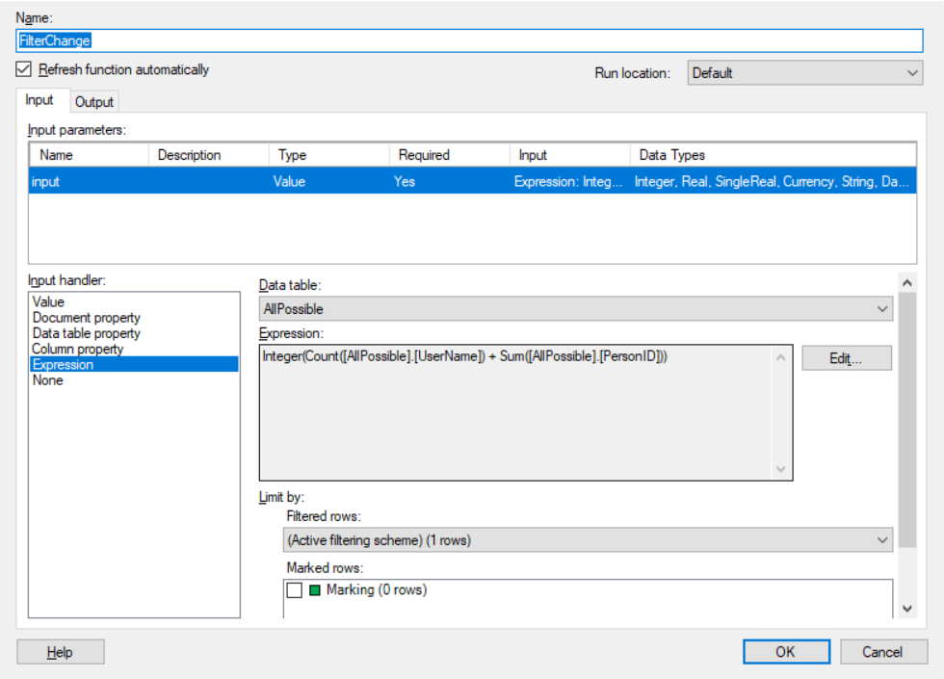944x679 pixels.
Task: Switch to the Output tab
Action: point(94,102)
